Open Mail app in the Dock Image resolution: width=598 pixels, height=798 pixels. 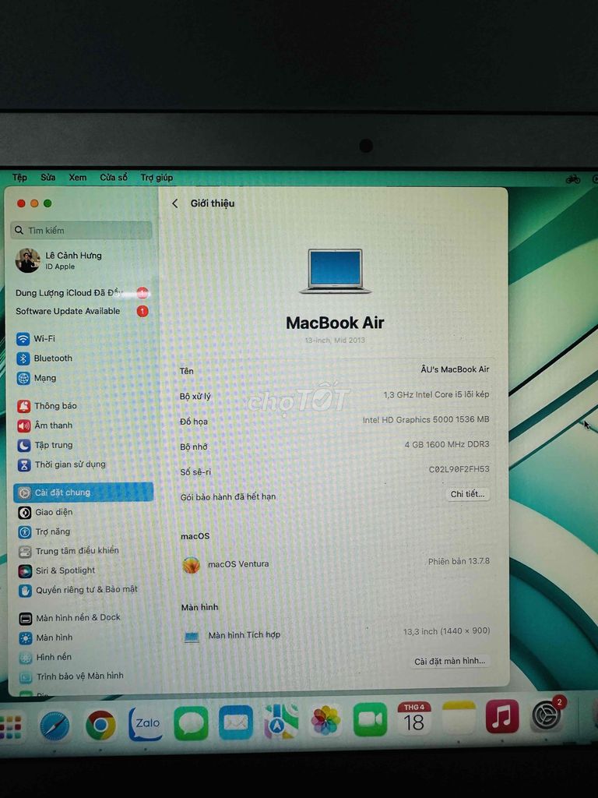click(235, 722)
